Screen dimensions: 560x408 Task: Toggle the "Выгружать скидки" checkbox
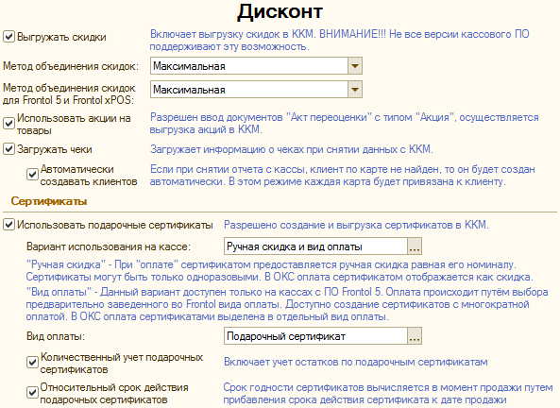pyautogui.click(x=8, y=37)
